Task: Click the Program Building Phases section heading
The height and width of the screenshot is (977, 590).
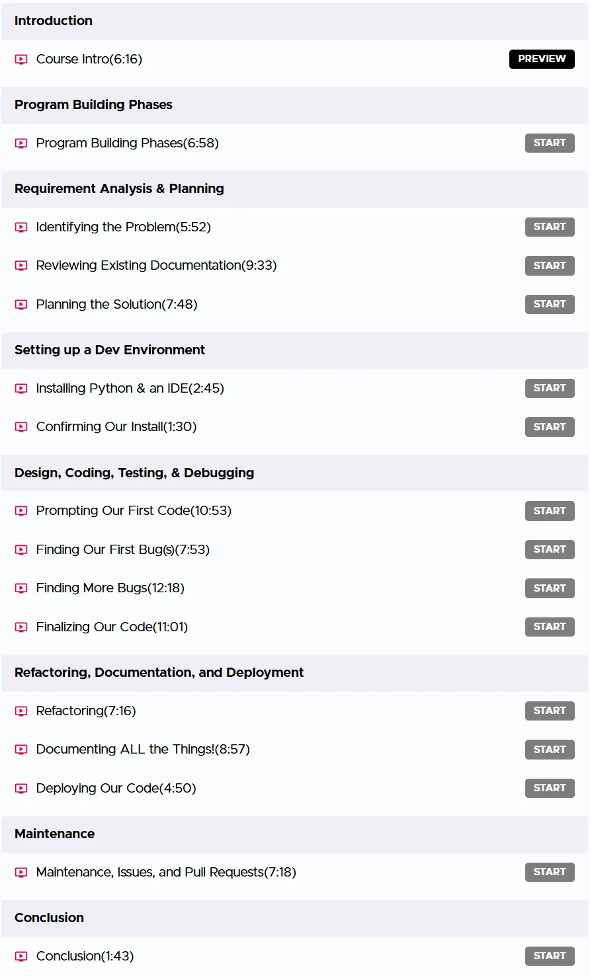Action: tap(93, 105)
